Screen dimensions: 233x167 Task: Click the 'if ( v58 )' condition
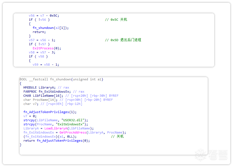pos(38,56)
